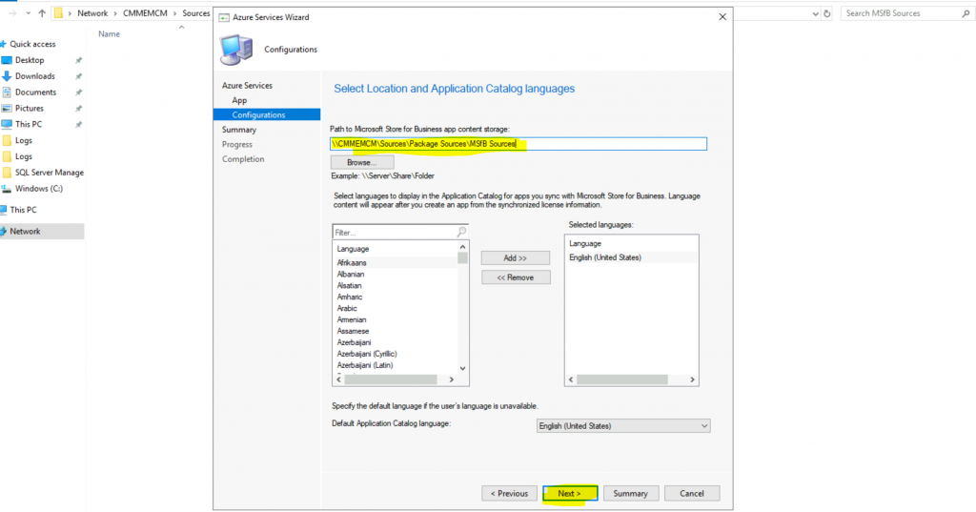Open Explorer recent locations dropdown arrow
The height and width of the screenshot is (512, 976).
point(28,13)
